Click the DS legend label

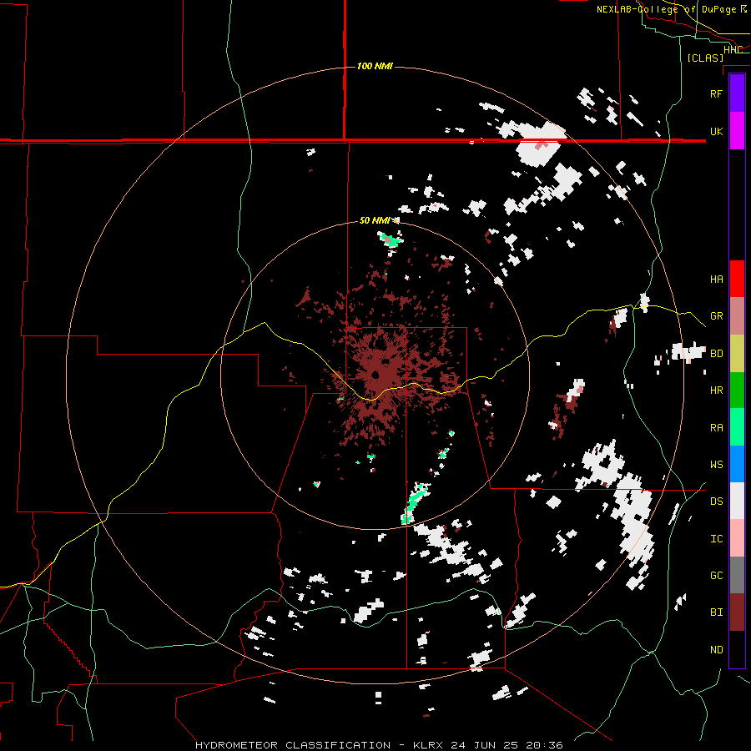(x=716, y=502)
